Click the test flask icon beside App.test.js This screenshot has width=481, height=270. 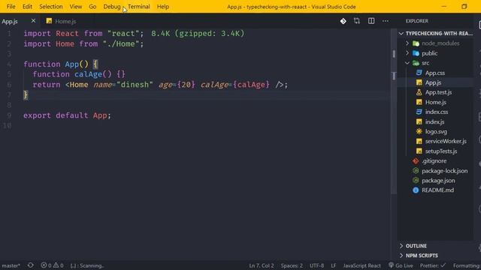click(x=419, y=92)
